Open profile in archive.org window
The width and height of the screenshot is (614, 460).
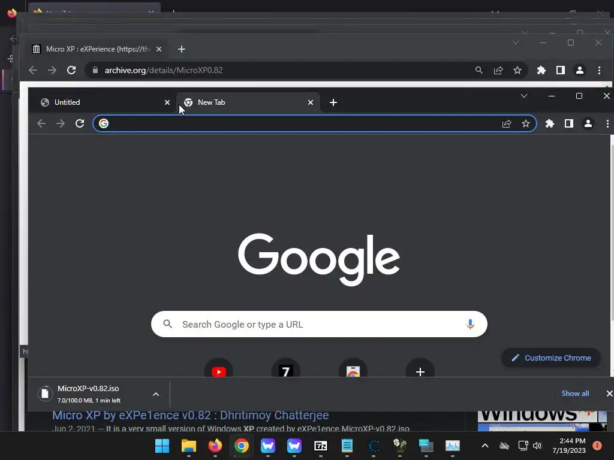tap(580, 71)
